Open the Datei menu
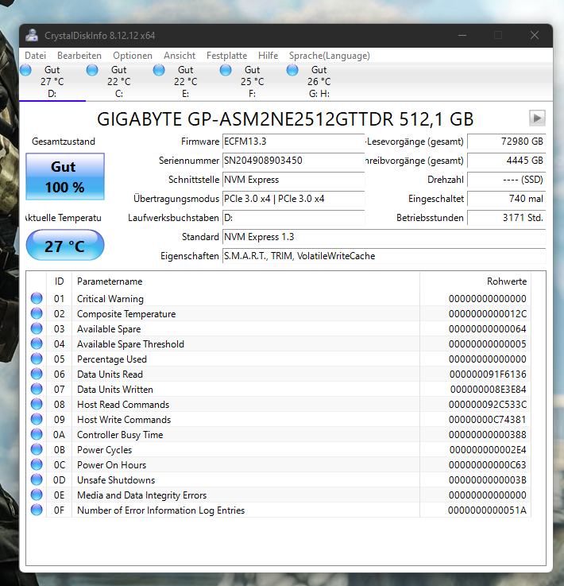Screen dimensions: 564x586 tap(36, 56)
